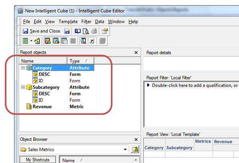This screenshot has height=163, width=239.
Task: Click the gray octagon stop icon
Action: 102,41
